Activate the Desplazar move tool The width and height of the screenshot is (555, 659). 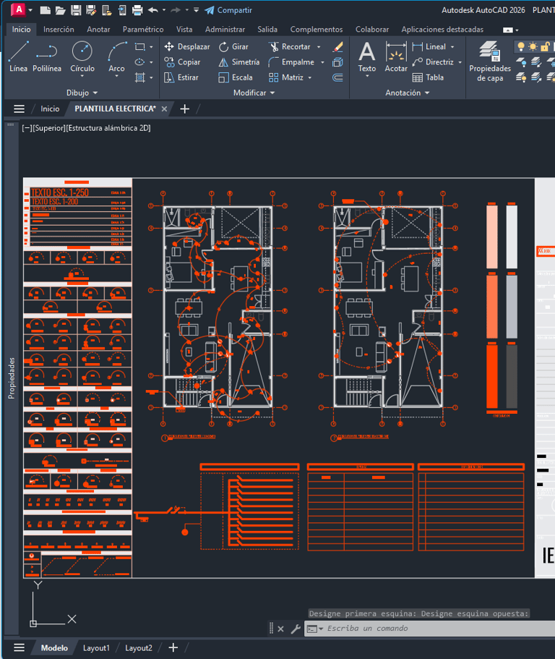[187, 46]
